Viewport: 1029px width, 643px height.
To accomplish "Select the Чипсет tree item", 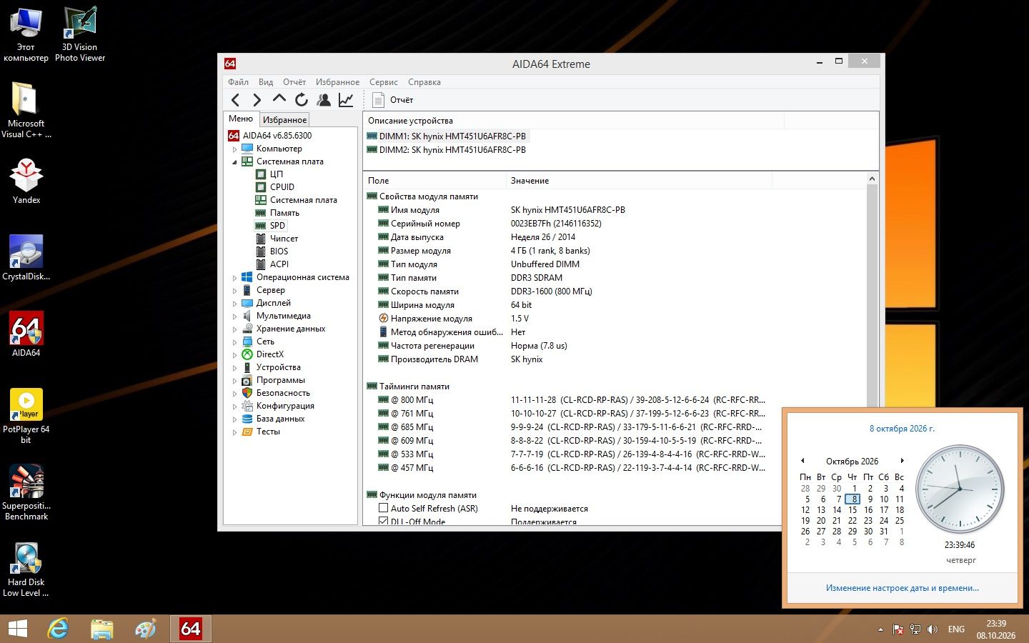I will click(x=284, y=239).
